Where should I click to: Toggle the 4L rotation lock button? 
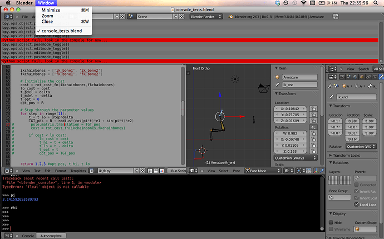(x=313, y=127)
